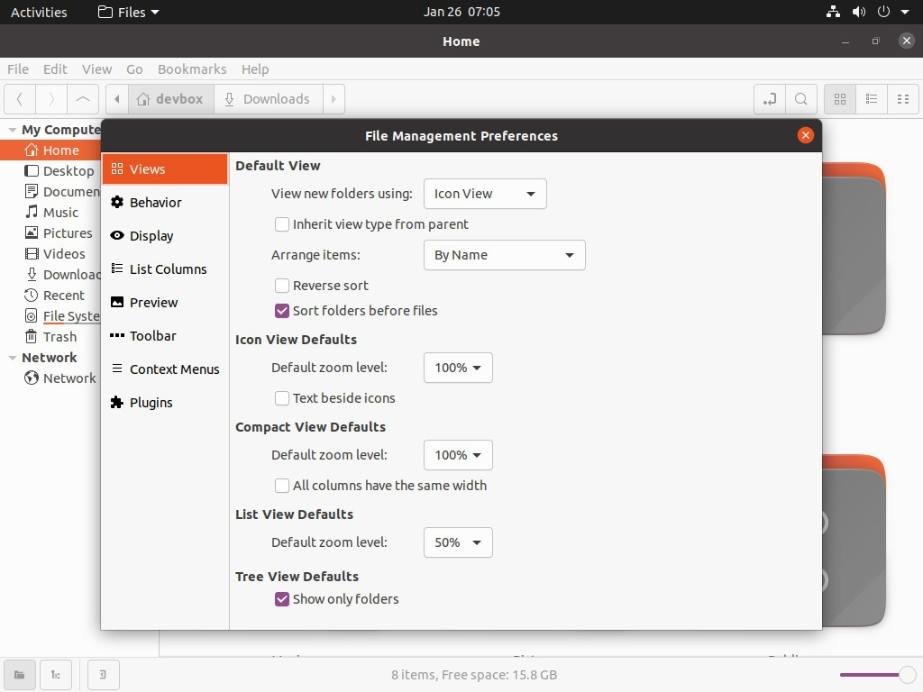This screenshot has height=692, width=923.
Task: Open the Icon View dropdown
Action: click(485, 194)
